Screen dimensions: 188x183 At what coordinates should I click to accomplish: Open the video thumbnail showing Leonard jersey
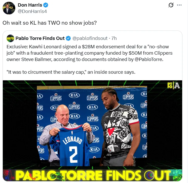click(x=92, y=131)
